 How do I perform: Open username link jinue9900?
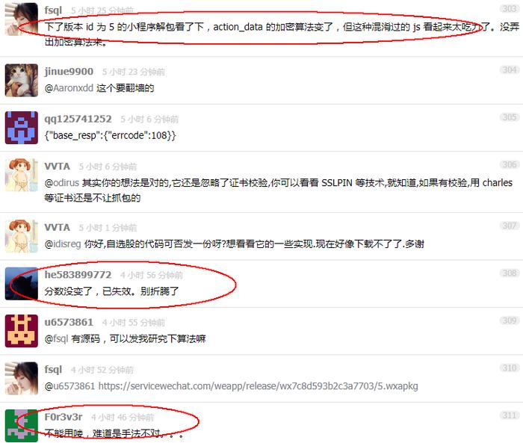[x=69, y=72]
